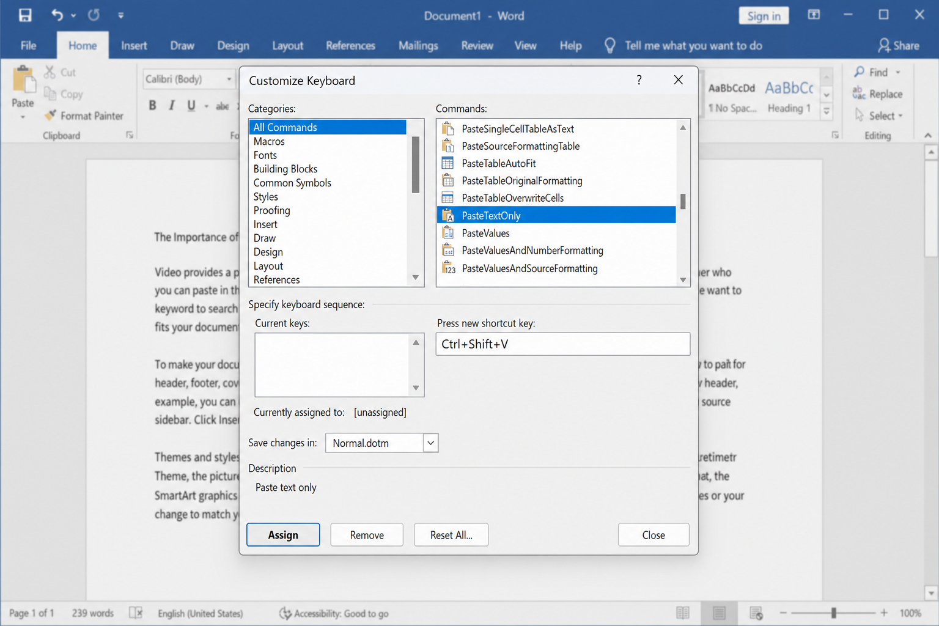
Task: Collapse the ribbon with the chevron
Action: point(927,135)
